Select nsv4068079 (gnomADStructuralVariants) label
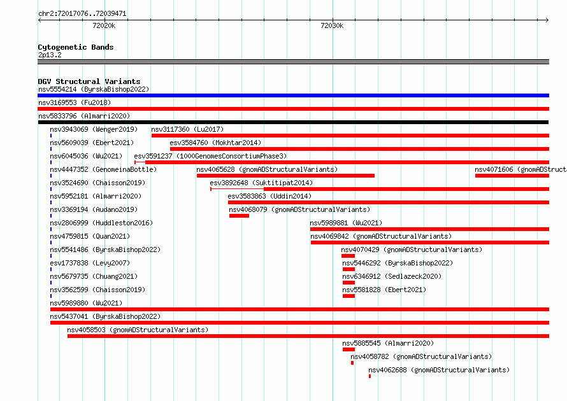The image size is (567, 401). (299, 209)
